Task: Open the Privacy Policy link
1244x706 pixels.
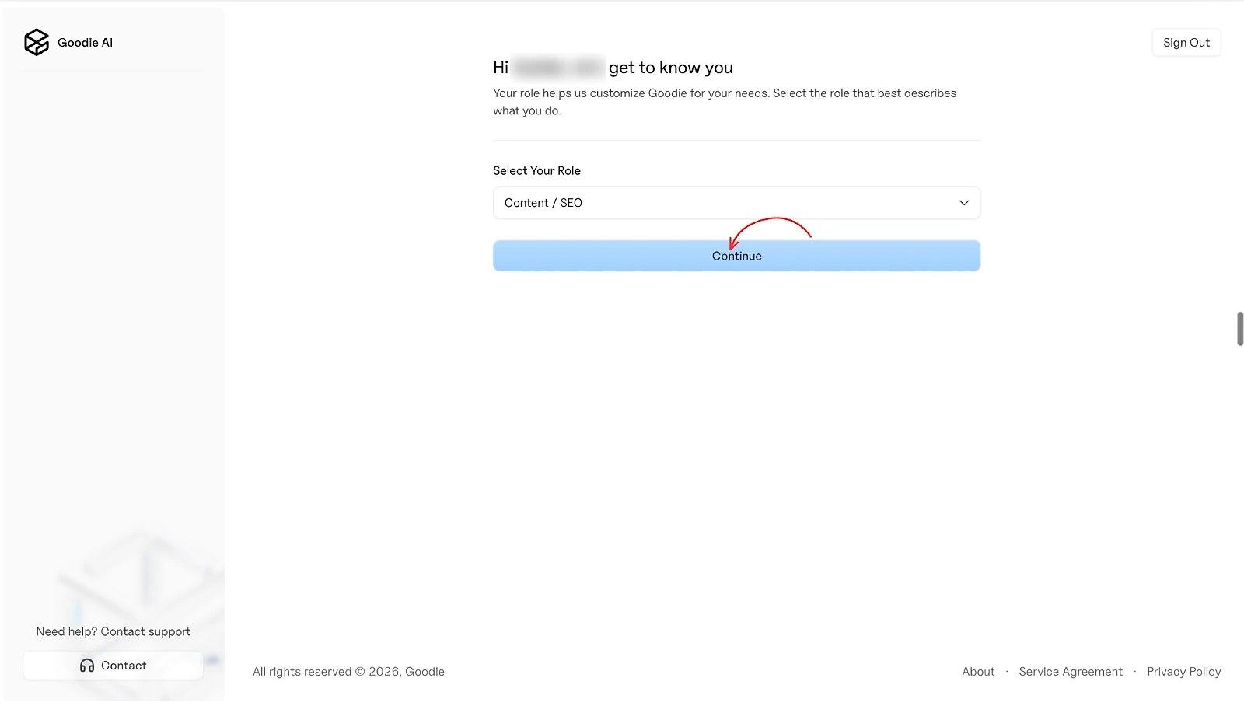Action: pos(1184,672)
